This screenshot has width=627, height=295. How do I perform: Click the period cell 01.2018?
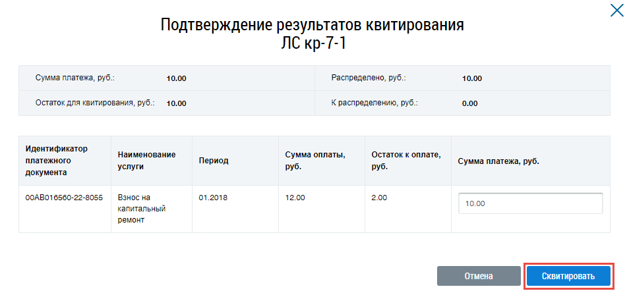pos(212,198)
